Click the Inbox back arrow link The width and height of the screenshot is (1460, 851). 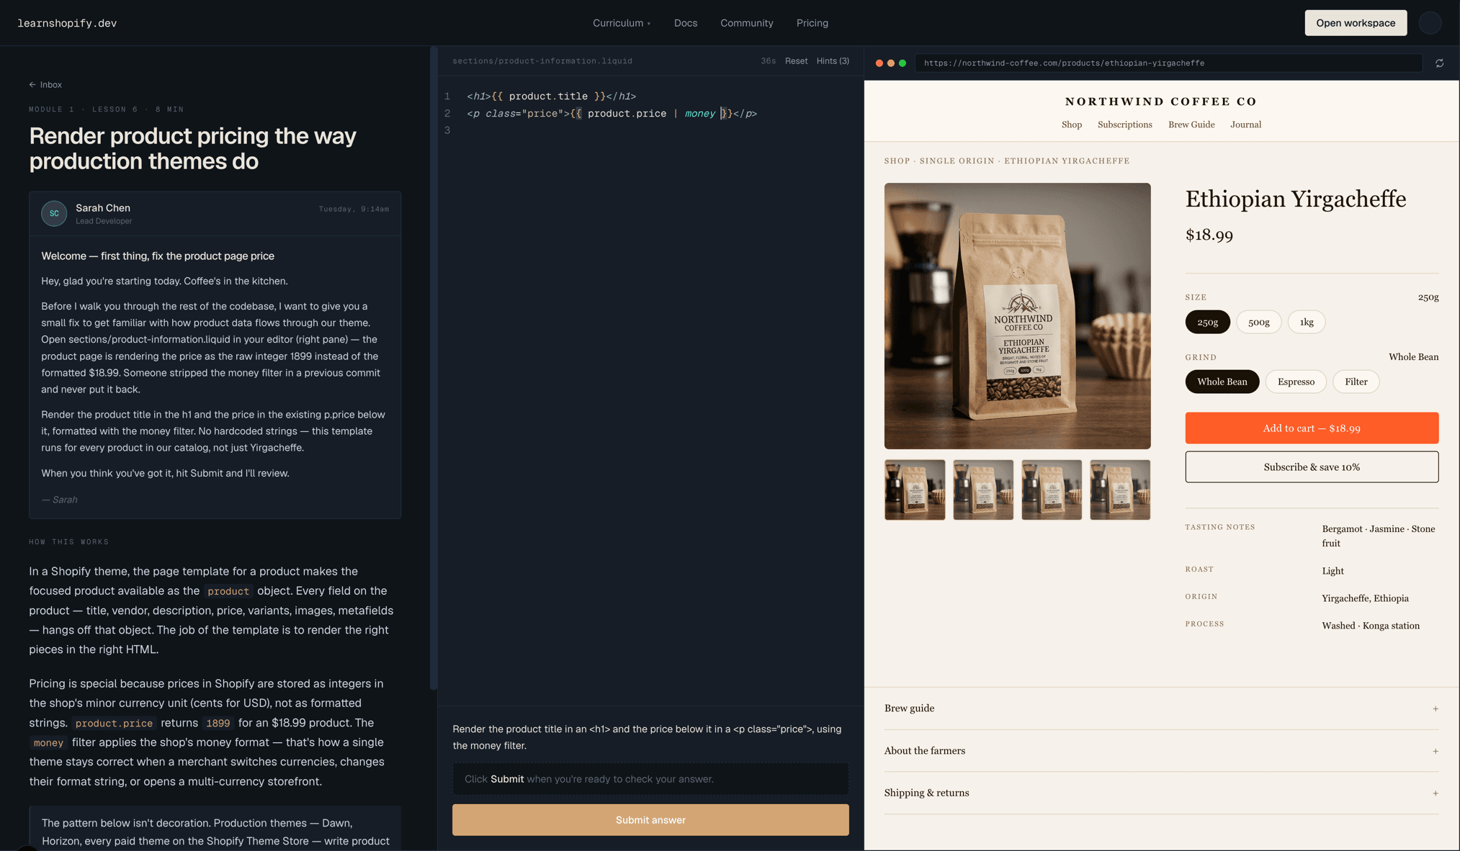click(x=45, y=85)
